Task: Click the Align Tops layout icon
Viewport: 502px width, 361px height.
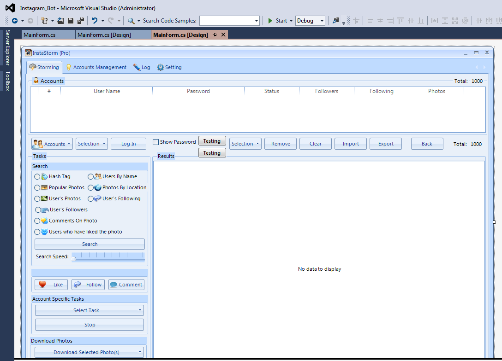Action: tap(400, 21)
